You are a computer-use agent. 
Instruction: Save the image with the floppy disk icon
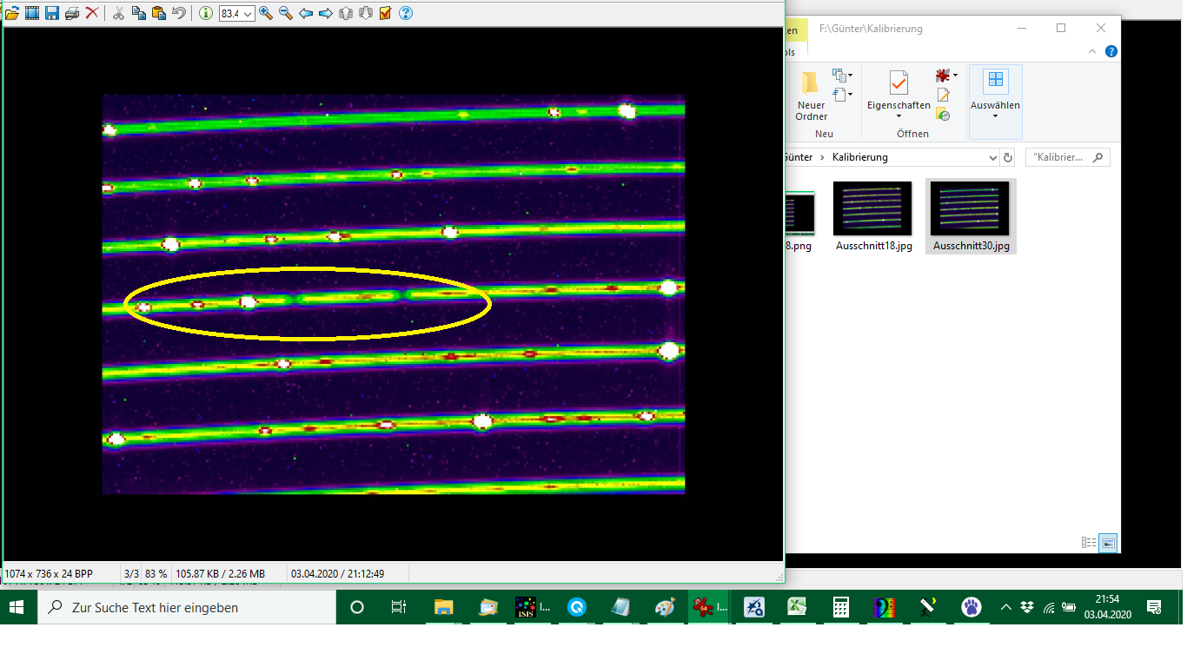(x=52, y=13)
